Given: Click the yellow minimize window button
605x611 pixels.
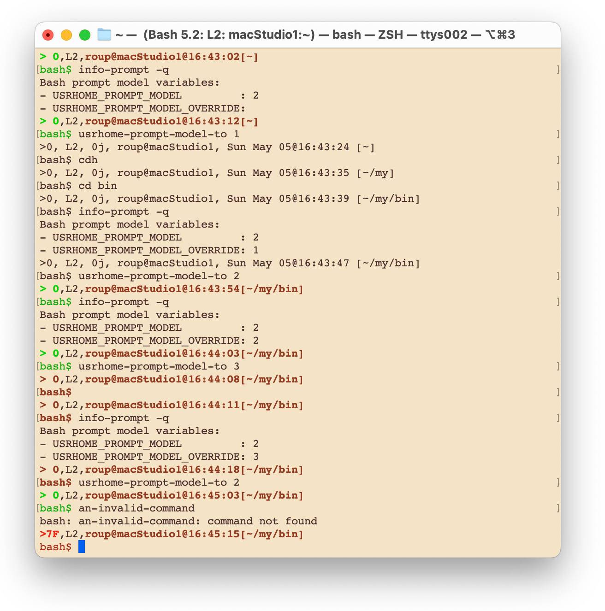Looking at the screenshot, I should pyautogui.click(x=66, y=35).
